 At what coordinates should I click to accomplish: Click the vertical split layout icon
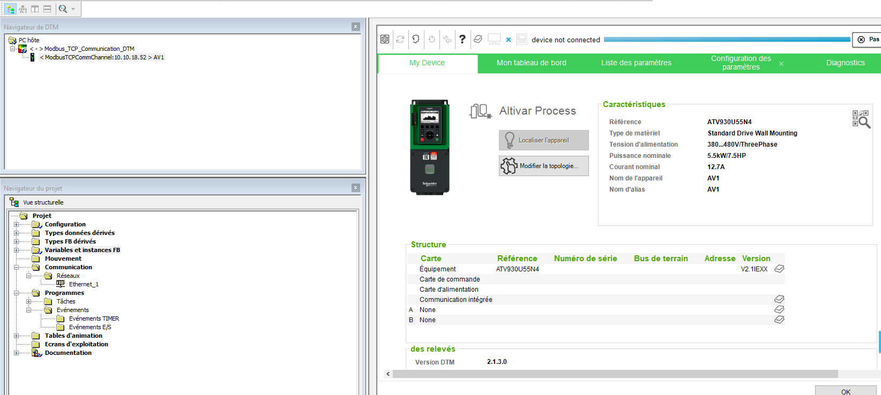point(35,9)
